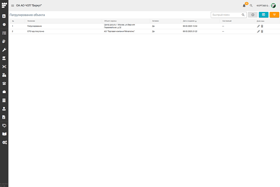The height and width of the screenshot is (187, 280).
Task: Open the graduate training sidebar section
Action: (4, 58)
